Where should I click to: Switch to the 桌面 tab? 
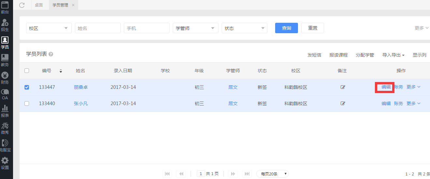click(x=39, y=5)
